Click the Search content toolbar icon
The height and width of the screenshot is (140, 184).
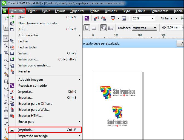tap(87, 18)
